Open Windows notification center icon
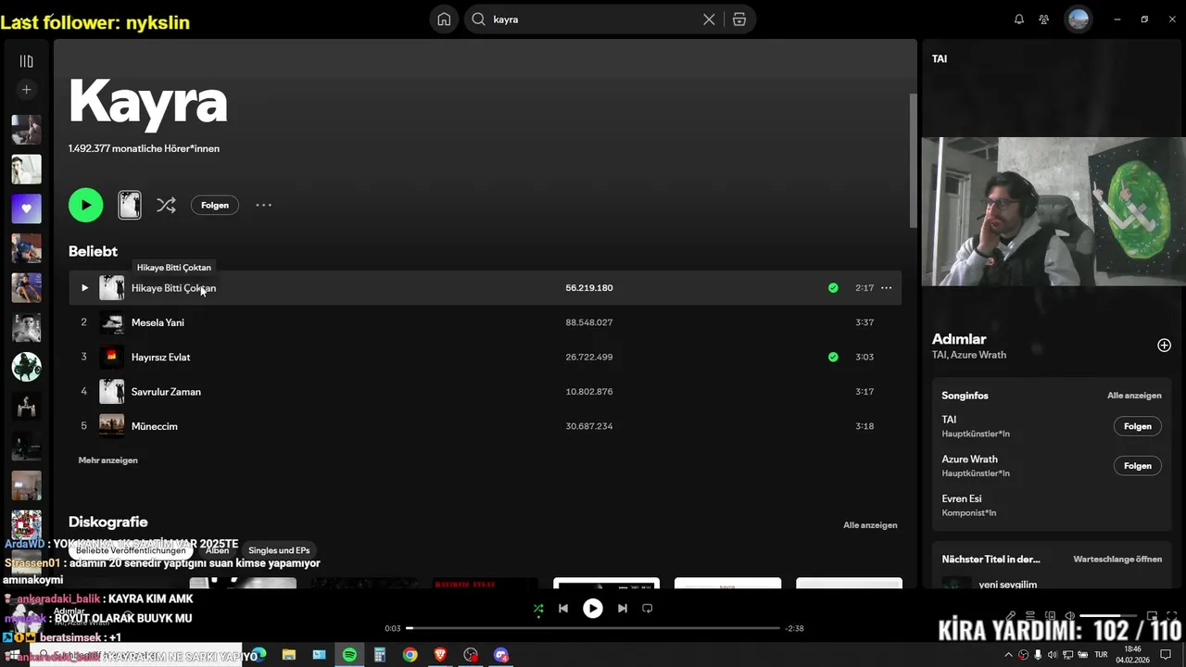Screen dimensions: 1186x667 click(1166, 655)
